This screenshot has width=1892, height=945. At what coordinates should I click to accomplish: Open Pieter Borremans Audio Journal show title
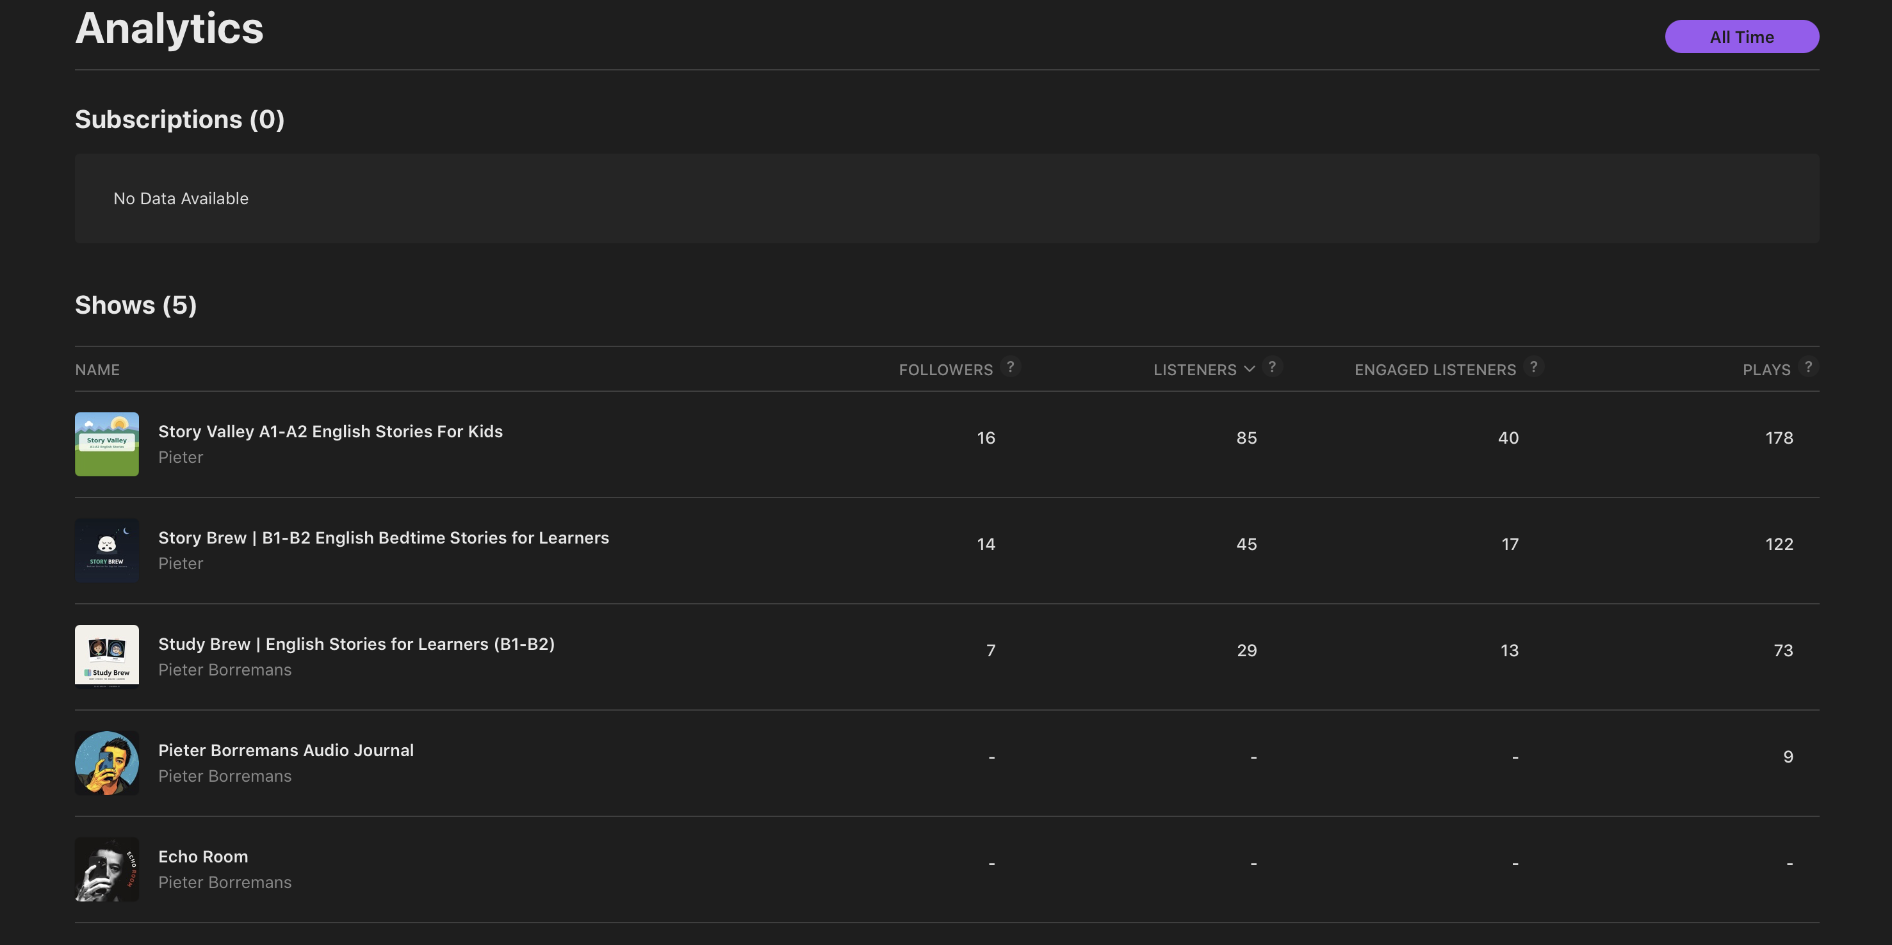(286, 750)
